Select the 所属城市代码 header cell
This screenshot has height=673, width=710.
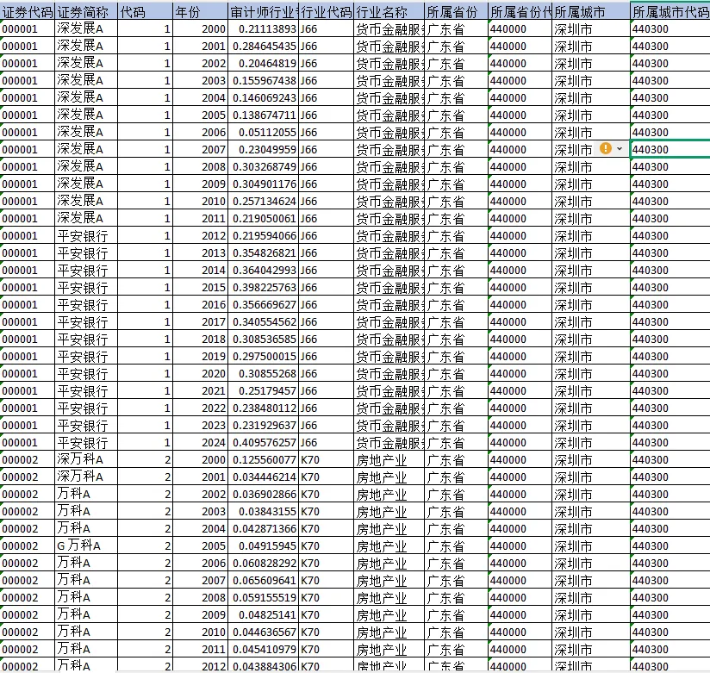[670, 12]
